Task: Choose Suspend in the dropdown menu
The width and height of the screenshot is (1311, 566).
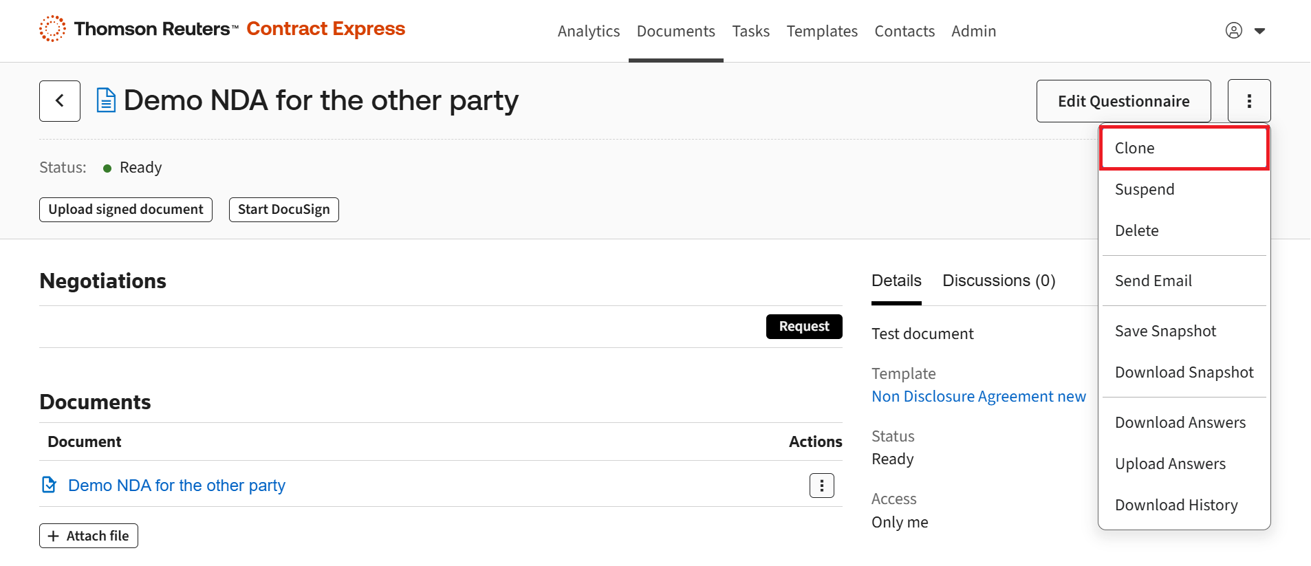Action: tap(1145, 190)
